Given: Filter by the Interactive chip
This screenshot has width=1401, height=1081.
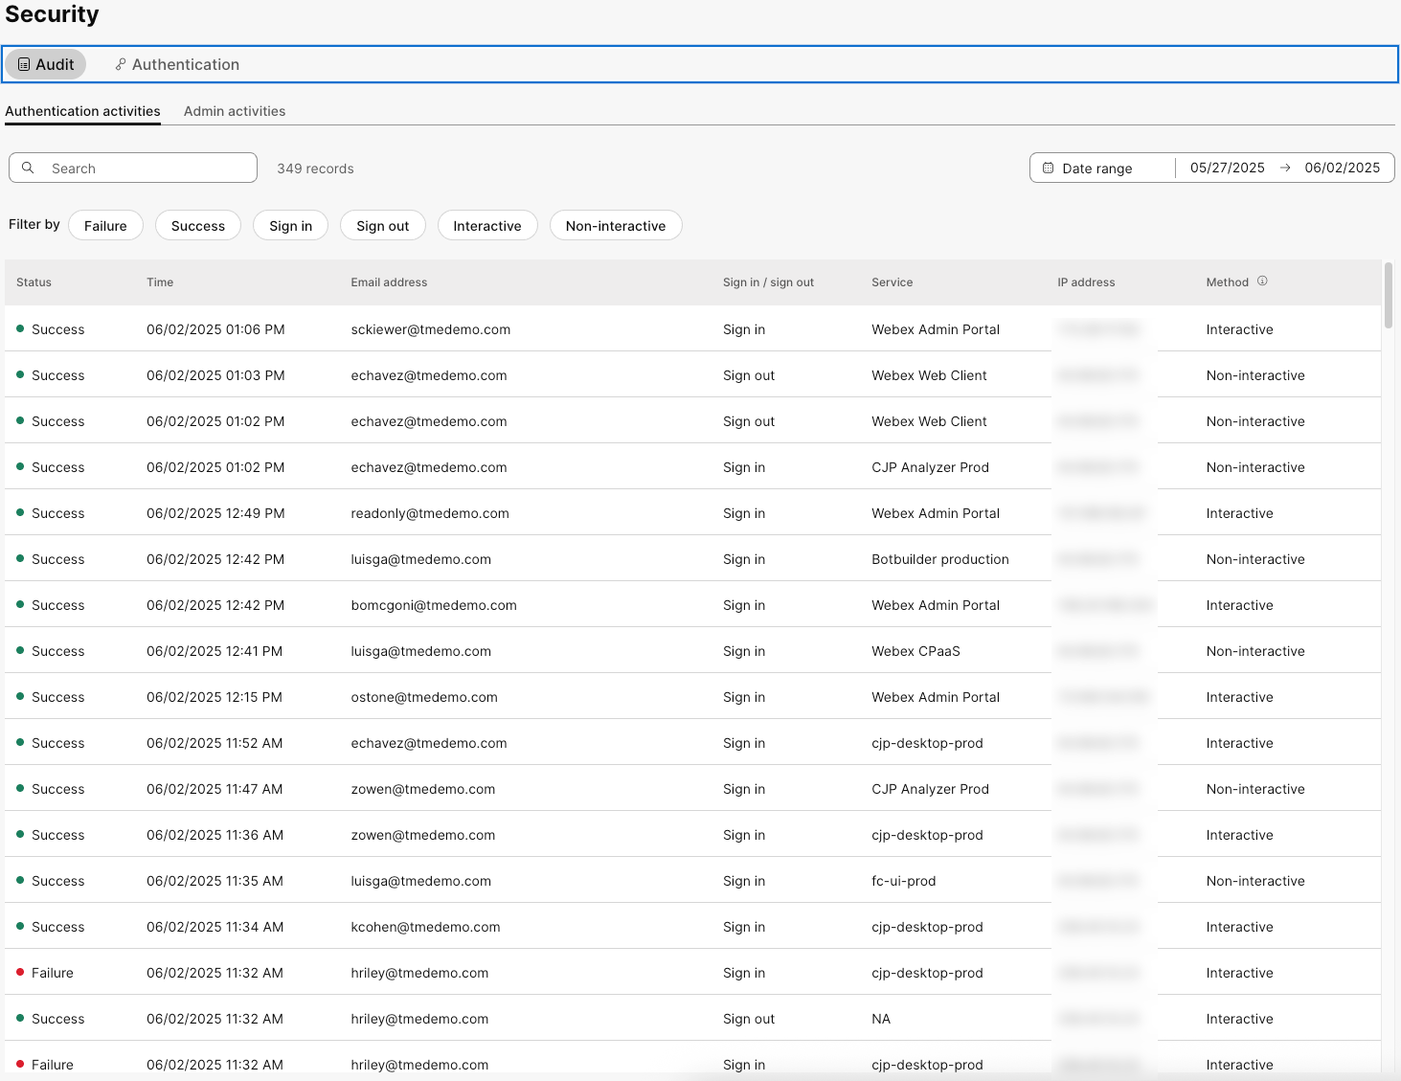Looking at the screenshot, I should point(486,226).
